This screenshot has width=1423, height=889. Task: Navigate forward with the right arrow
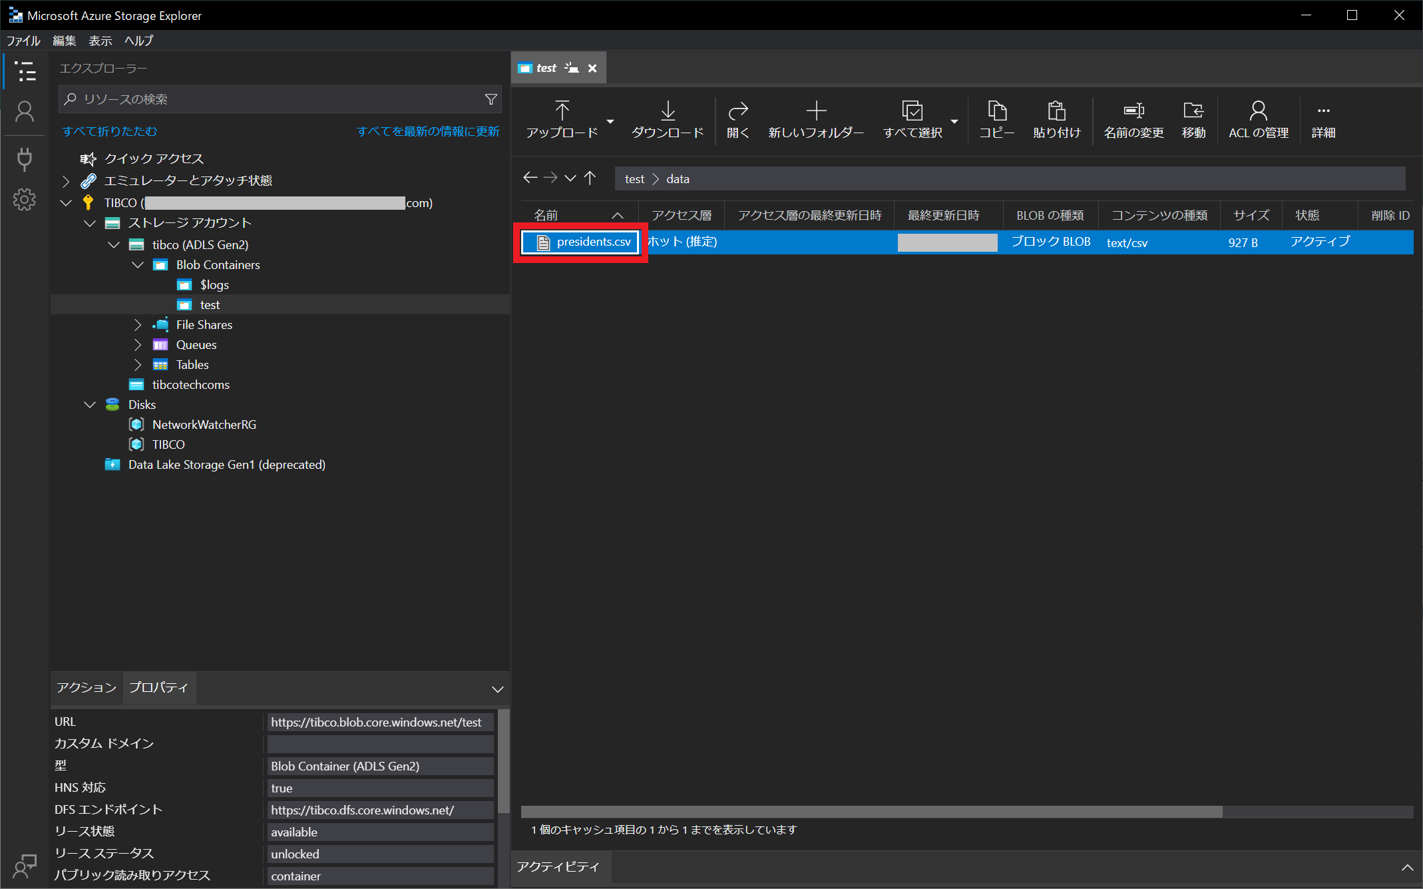(x=550, y=178)
